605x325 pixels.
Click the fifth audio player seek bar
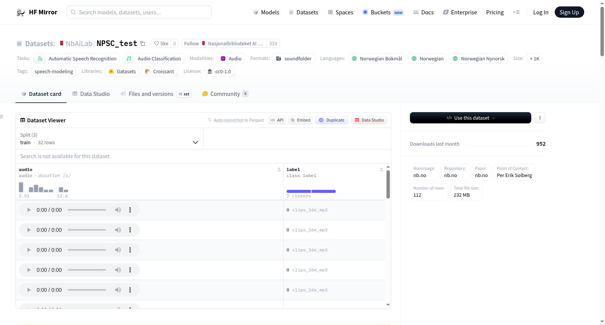click(x=87, y=290)
